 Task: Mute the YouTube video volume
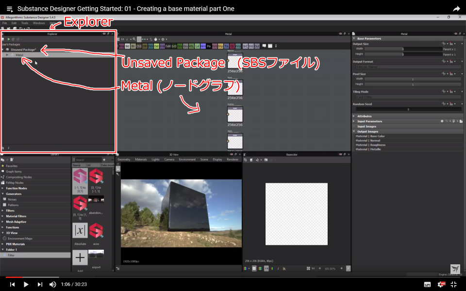pyautogui.click(x=52, y=285)
